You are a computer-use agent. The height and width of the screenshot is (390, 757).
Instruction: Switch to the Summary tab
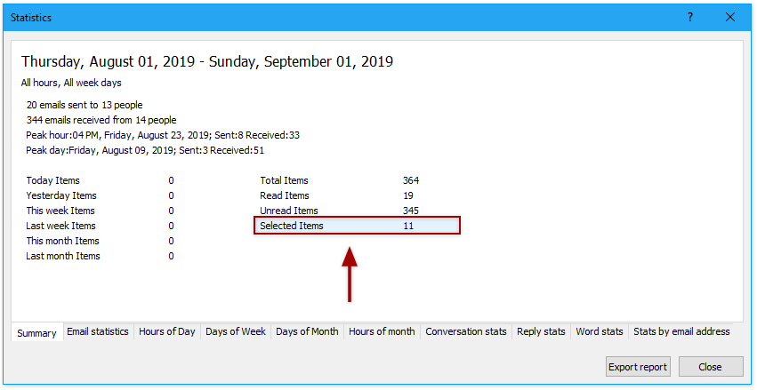[x=36, y=333]
